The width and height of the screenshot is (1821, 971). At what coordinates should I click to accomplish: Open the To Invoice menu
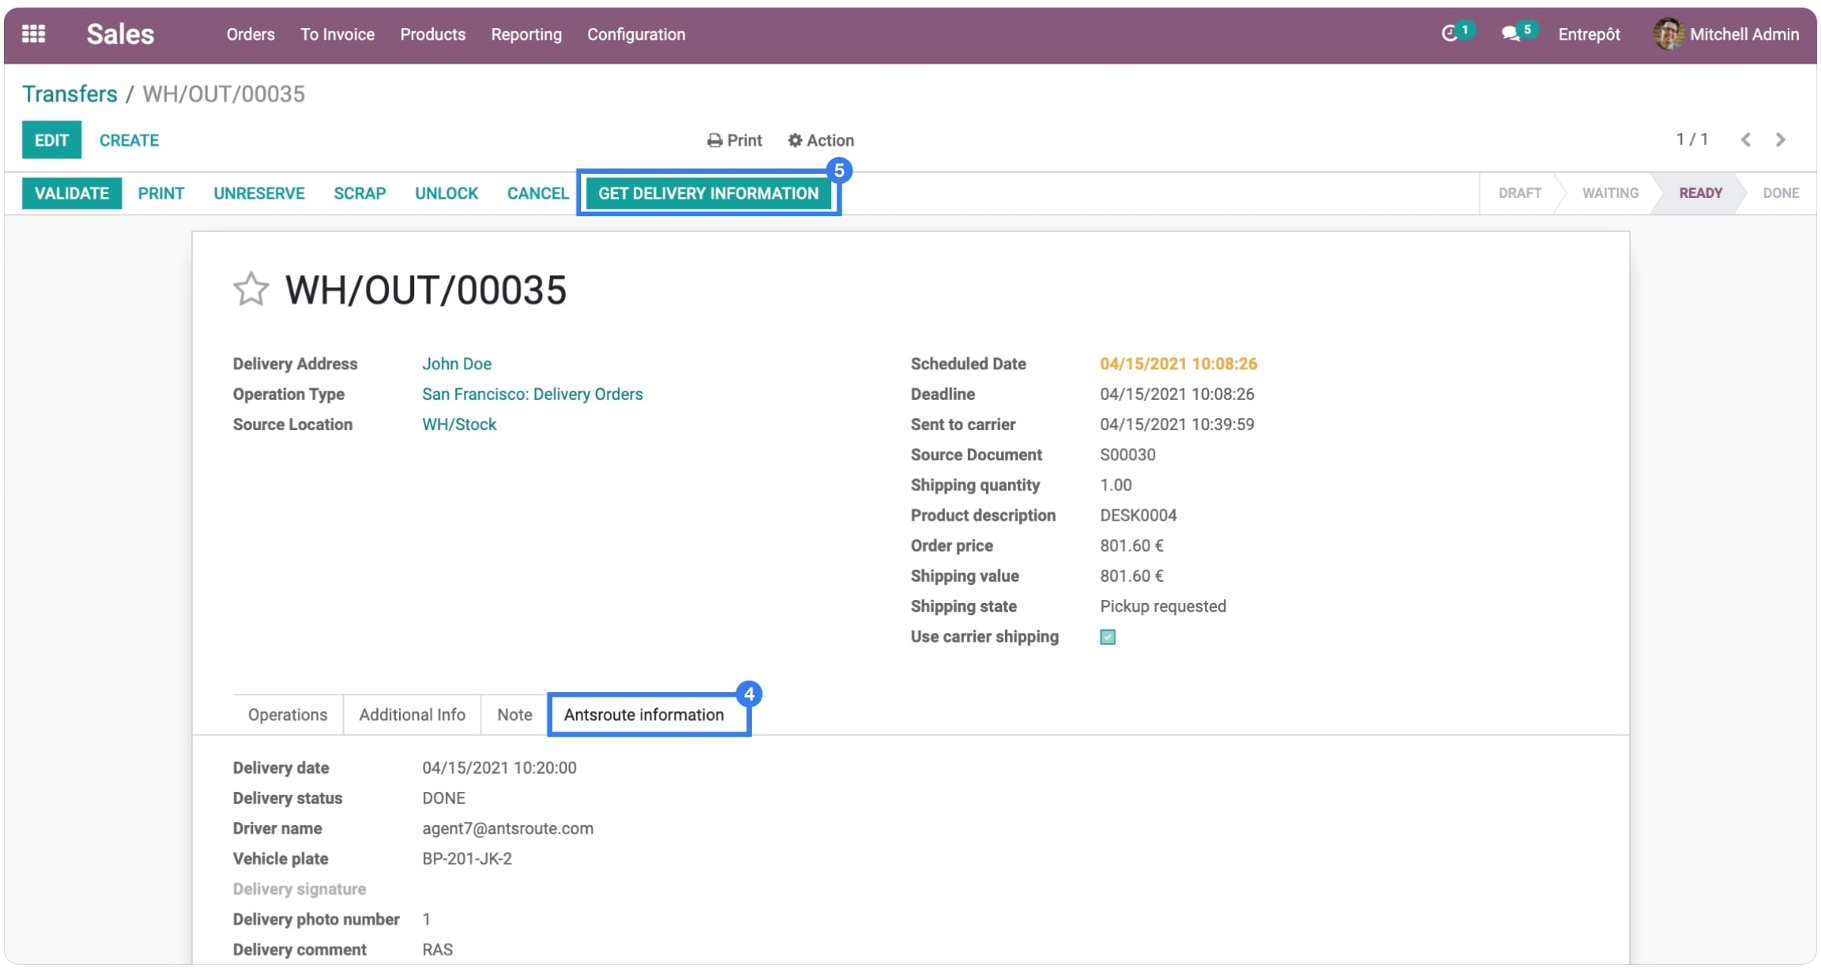pos(337,35)
